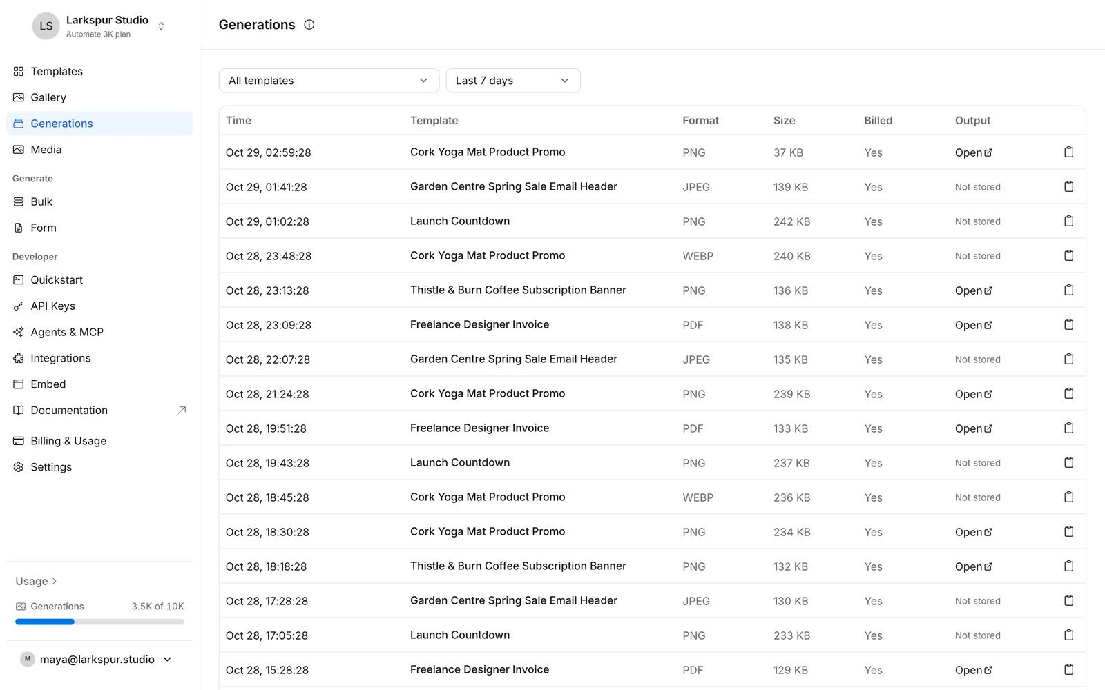Click the Time column header
Screen dimensions: 1105x690
pyautogui.click(x=238, y=120)
